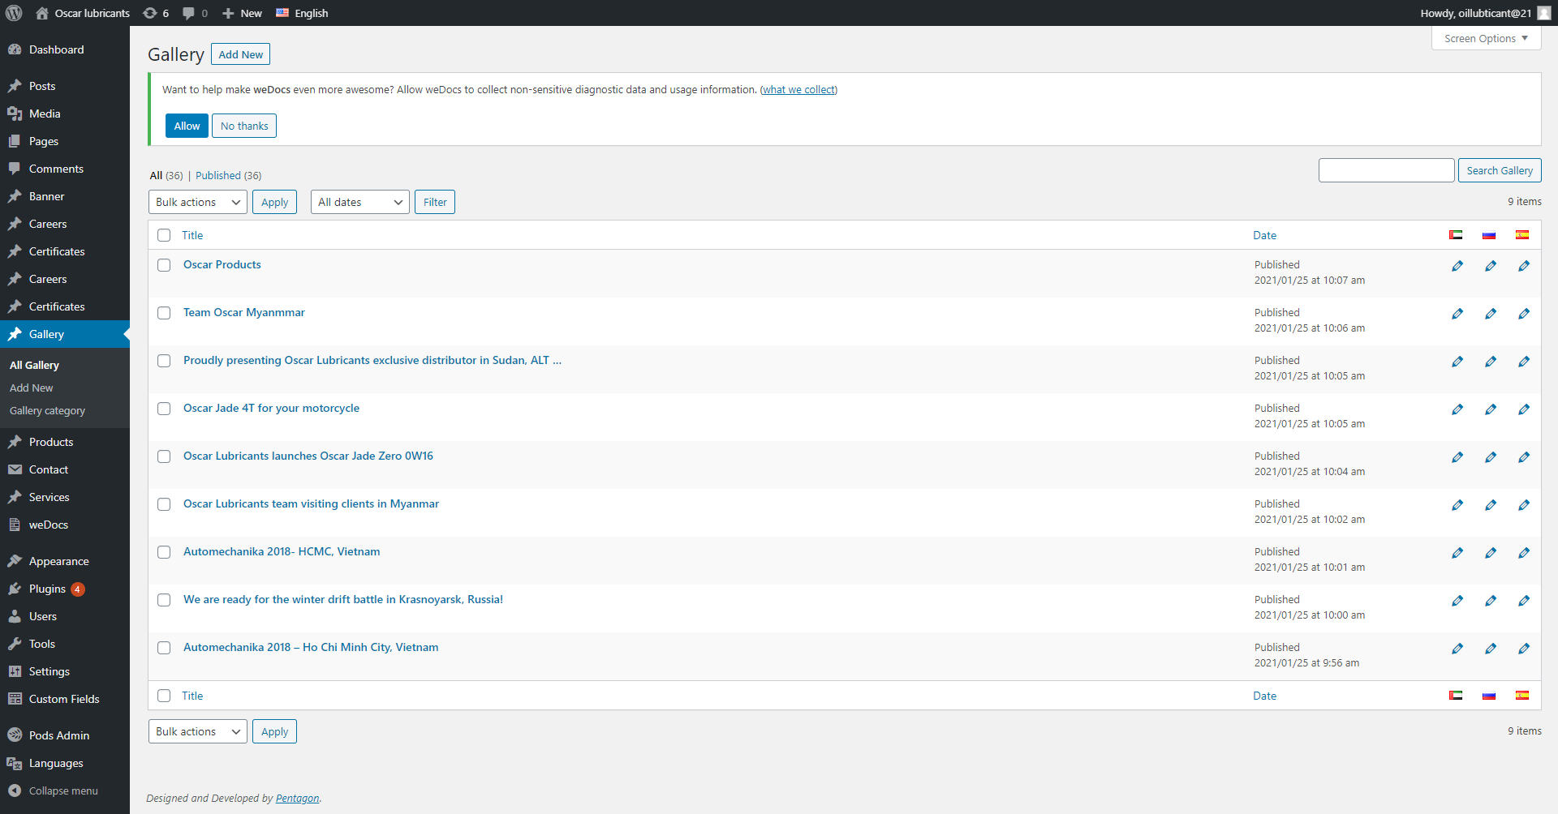Viewport: 1558px width, 814px height.
Task: Select all rows using header checkbox
Action: coord(164,235)
